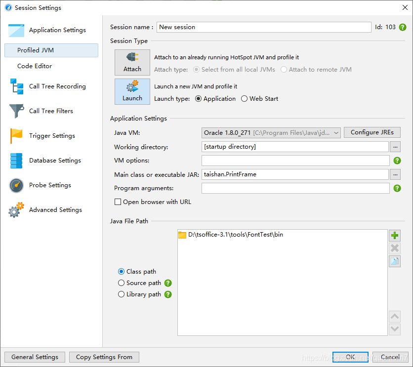The image size is (413, 367).
Task: Open Call Tree Filters funnel icon
Action: click(16, 111)
